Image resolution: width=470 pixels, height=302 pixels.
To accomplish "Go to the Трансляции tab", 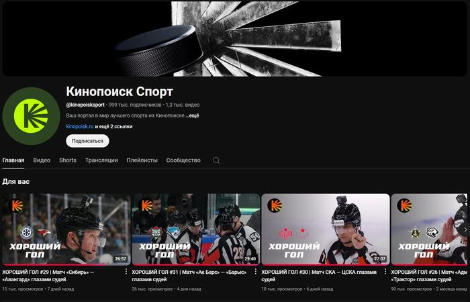I will (x=101, y=160).
